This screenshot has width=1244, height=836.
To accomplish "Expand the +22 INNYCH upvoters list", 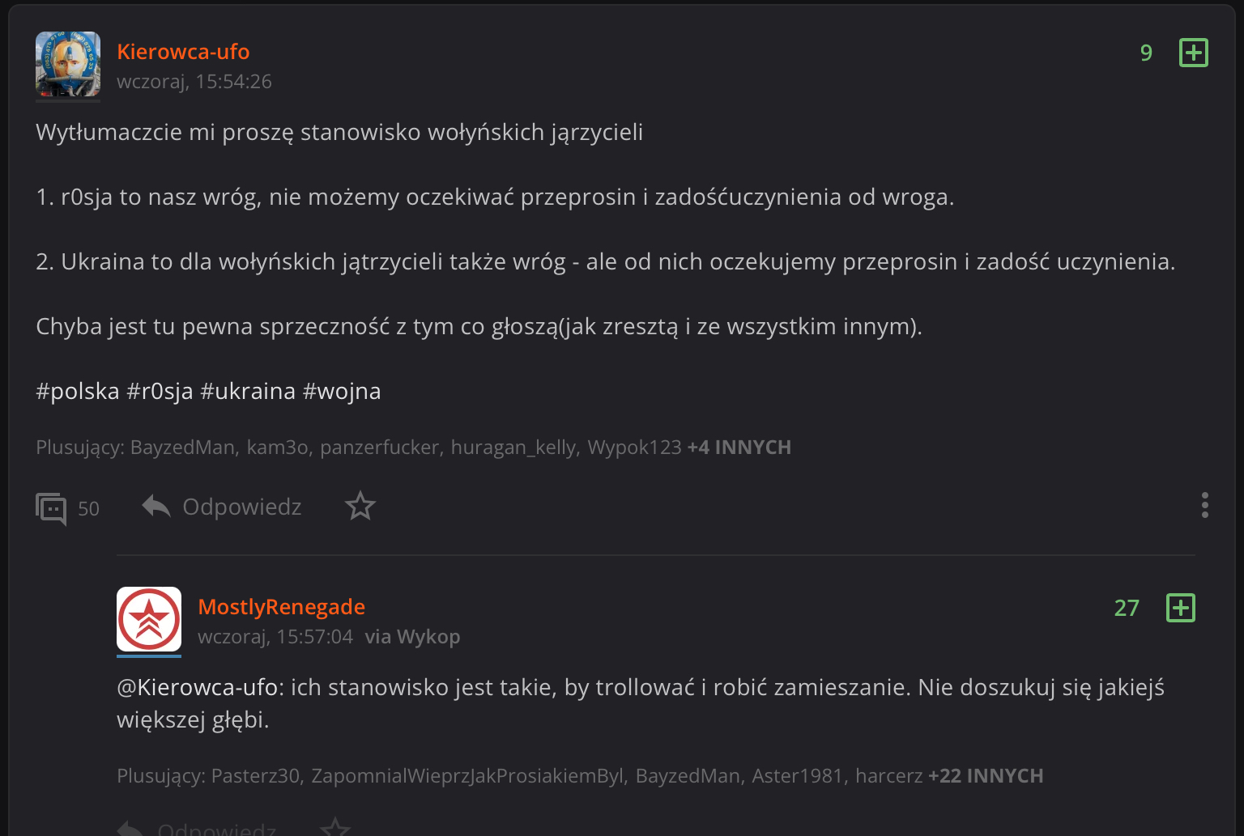I will (x=985, y=776).
